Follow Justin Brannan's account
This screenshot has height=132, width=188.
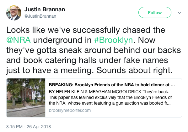(155, 13)
